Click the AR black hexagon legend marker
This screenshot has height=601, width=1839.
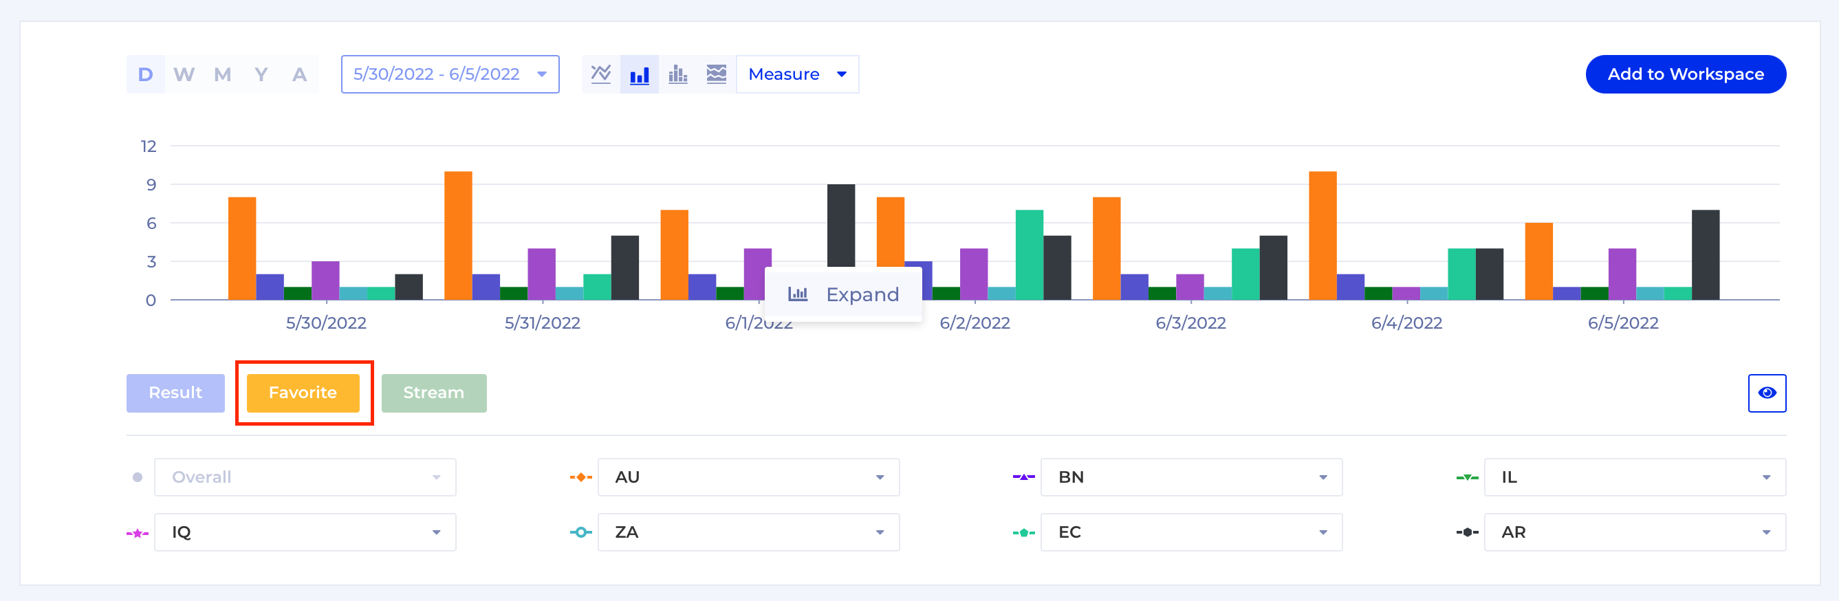coord(1467,532)
